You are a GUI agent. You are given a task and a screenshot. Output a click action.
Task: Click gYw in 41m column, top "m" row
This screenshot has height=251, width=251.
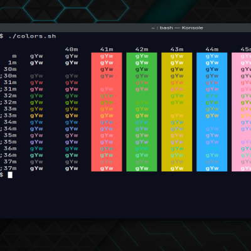[107, 56]
